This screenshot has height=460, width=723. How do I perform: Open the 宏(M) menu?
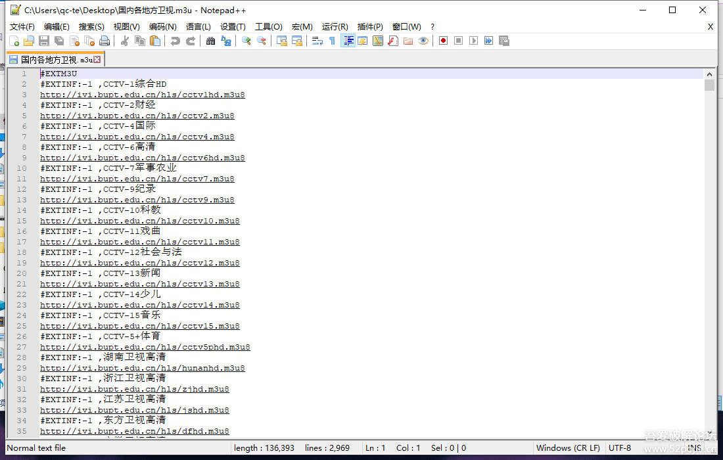[x=302, y=27]
